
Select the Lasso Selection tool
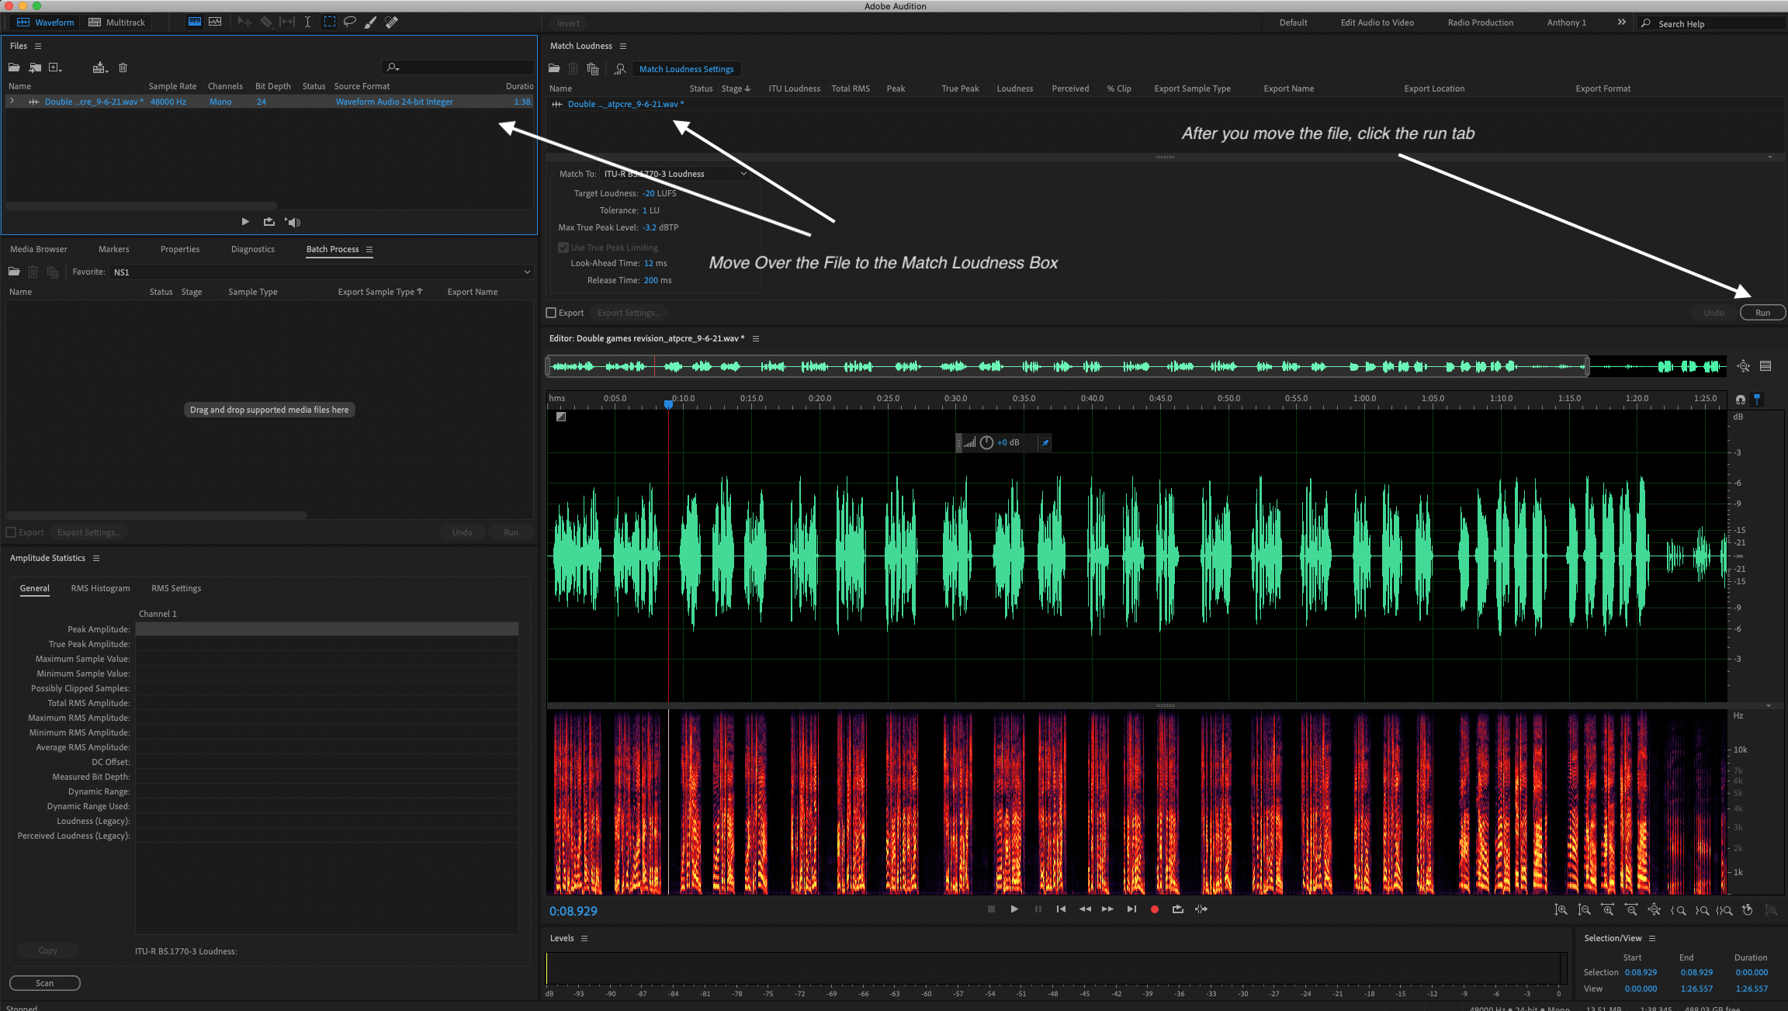pyautogui.click(x=350, y=22)
